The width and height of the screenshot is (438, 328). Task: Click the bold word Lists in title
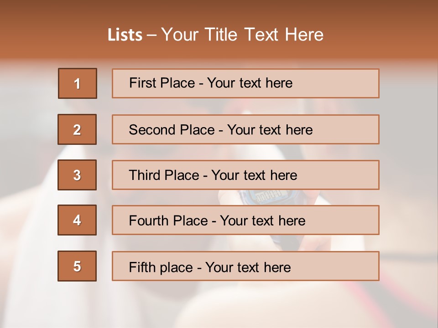coord(125,35)
